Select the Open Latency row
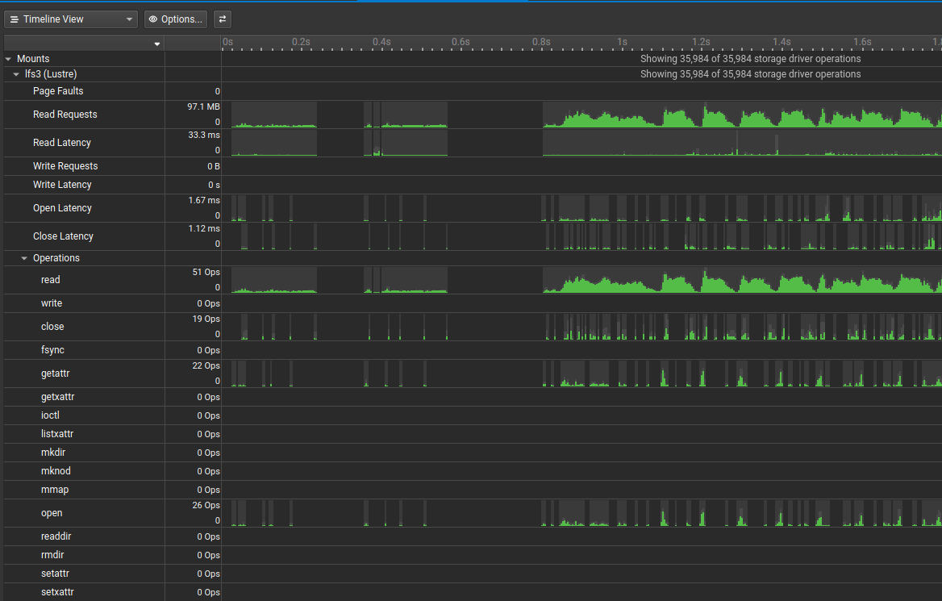 (x=62, y=208)
